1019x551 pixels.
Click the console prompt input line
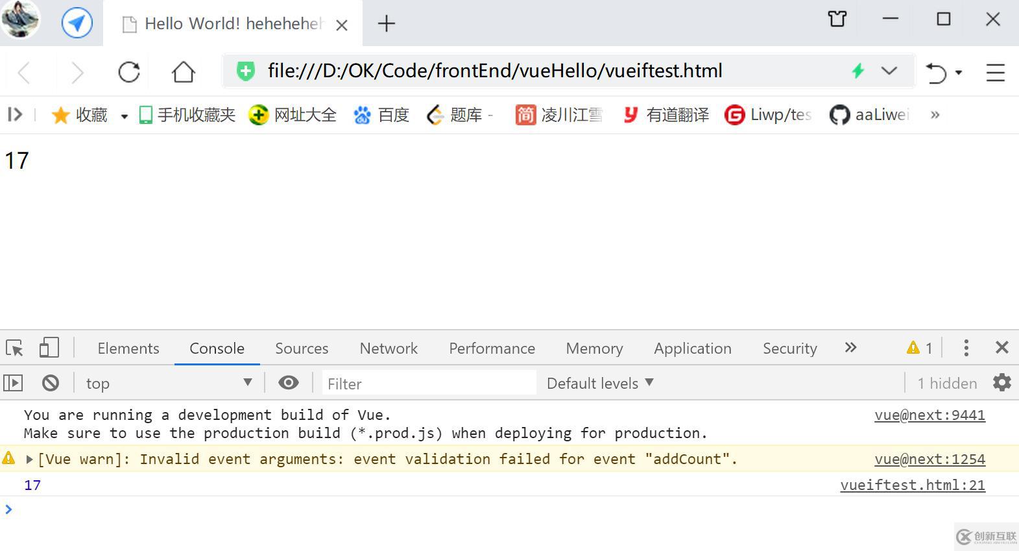509,509
